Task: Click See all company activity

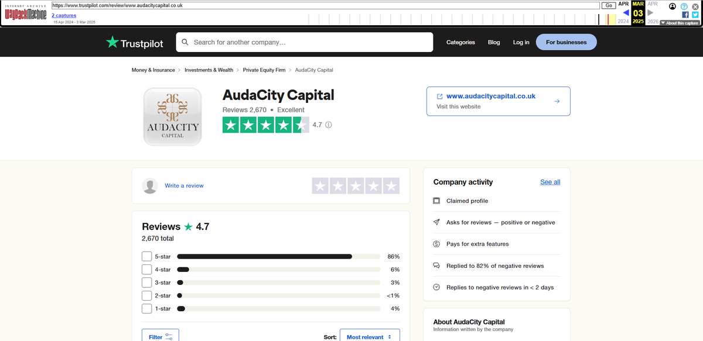Action: [550, 182]
